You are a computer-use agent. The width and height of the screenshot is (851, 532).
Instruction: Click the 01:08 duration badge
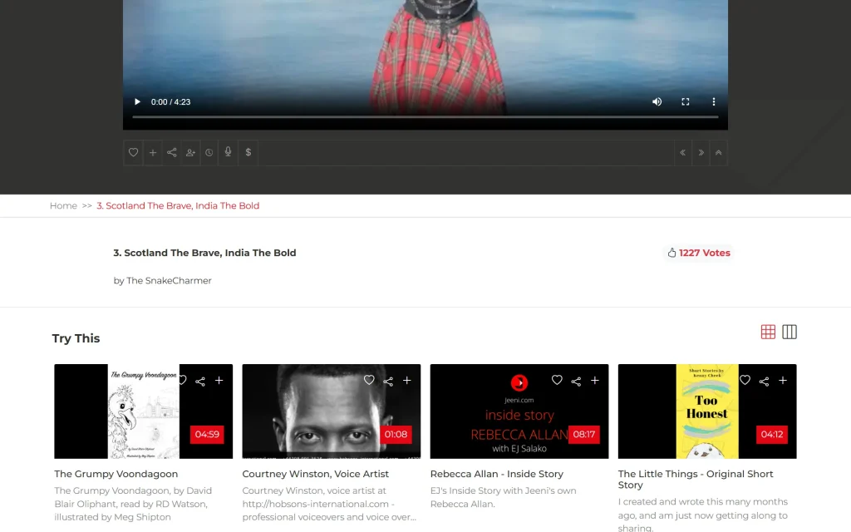396,434
